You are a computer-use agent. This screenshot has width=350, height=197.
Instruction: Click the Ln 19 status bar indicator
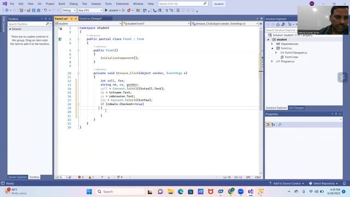(227, 177)
